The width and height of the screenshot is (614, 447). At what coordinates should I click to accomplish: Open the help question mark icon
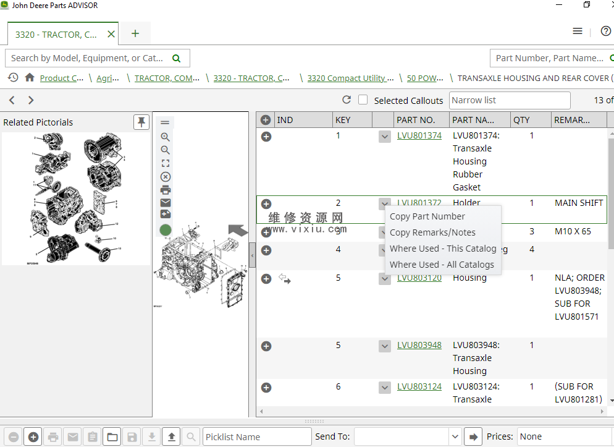tap(606, 31)
